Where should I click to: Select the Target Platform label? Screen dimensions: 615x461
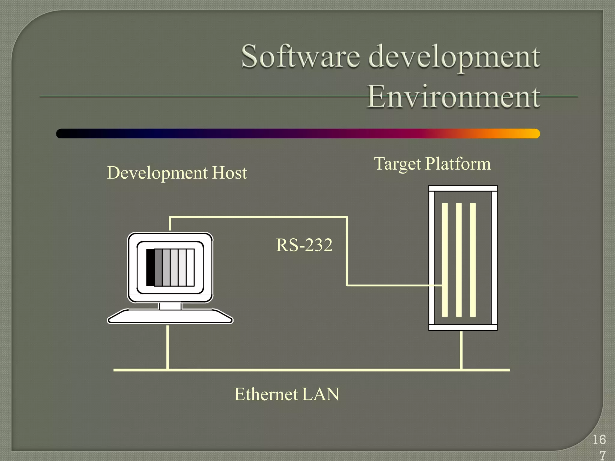(432, 164)
